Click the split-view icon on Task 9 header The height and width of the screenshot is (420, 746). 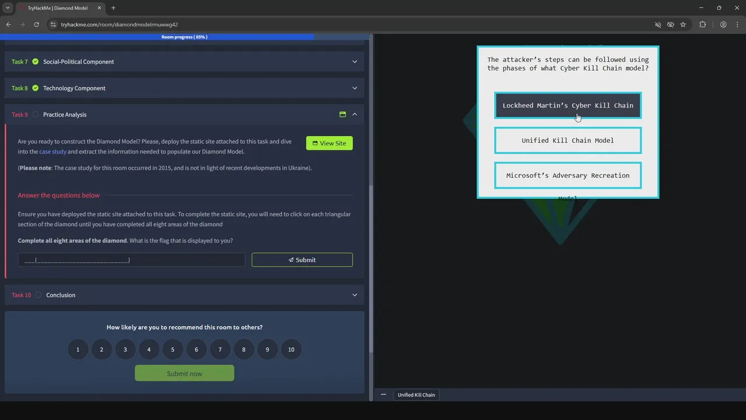[x=343, y=114]
